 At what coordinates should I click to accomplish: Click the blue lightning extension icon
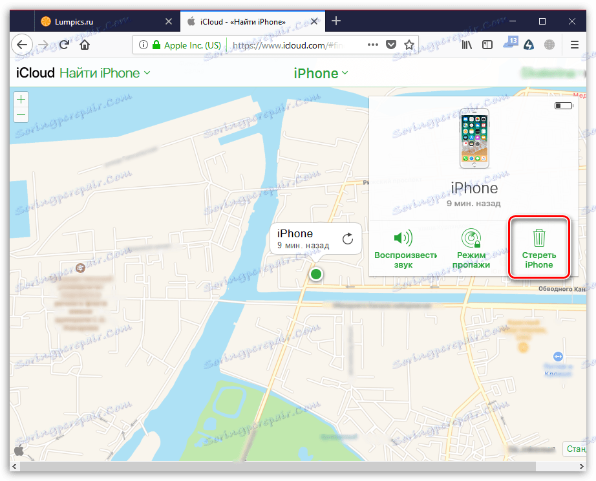click(x=529, y=45)
